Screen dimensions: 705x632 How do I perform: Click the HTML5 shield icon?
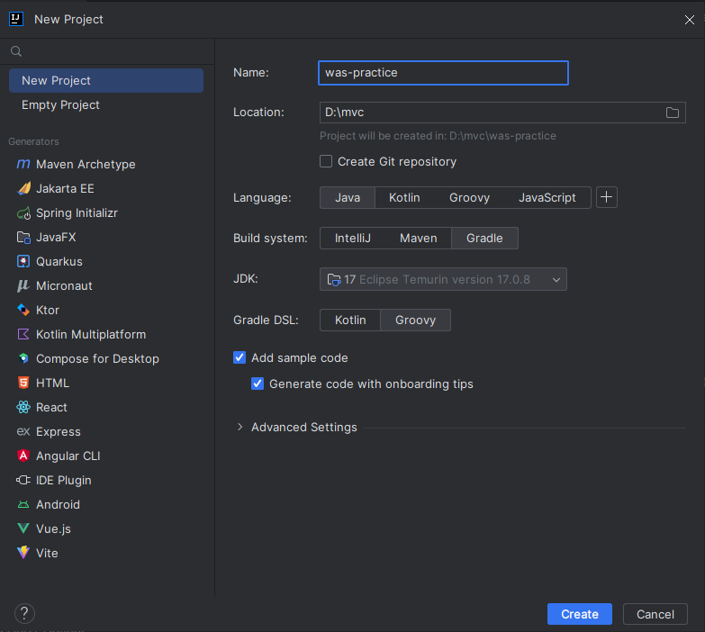click(x=23, y=383)
